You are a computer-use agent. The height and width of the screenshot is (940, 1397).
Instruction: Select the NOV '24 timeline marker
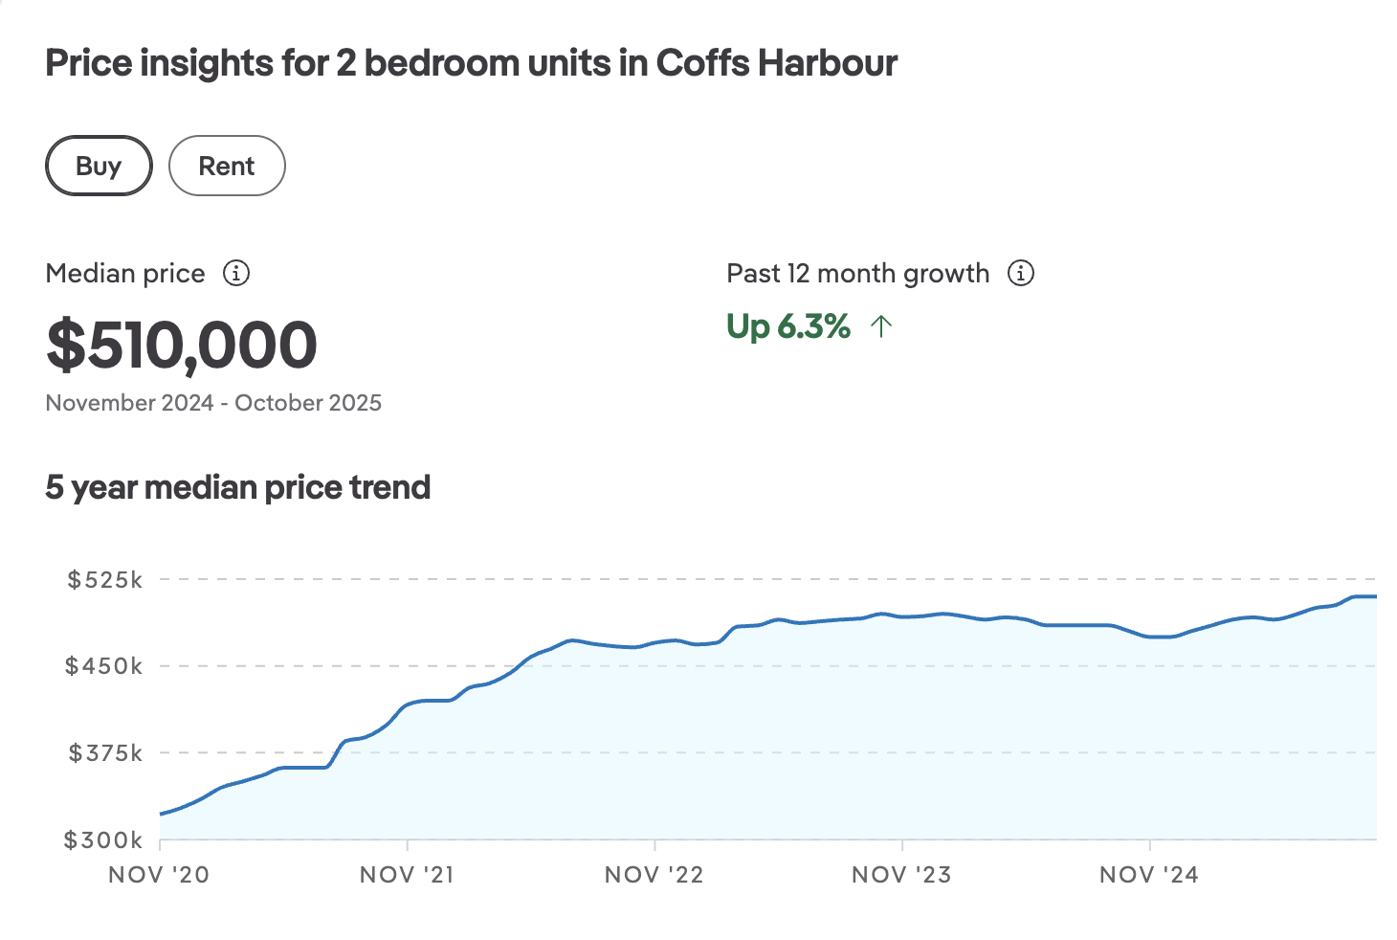coord(1149,875)
